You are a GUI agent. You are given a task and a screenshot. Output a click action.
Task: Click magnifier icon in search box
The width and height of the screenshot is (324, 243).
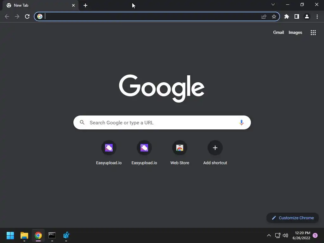click(82, 122)
